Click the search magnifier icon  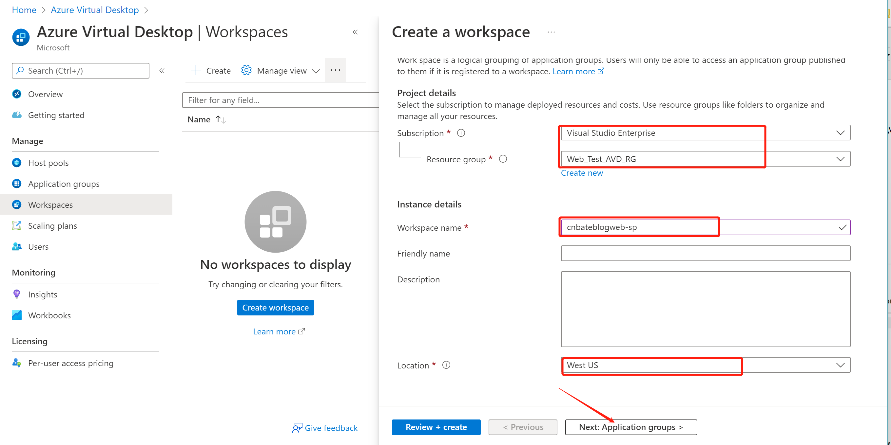pyautogui.click(x=20, y=70)
